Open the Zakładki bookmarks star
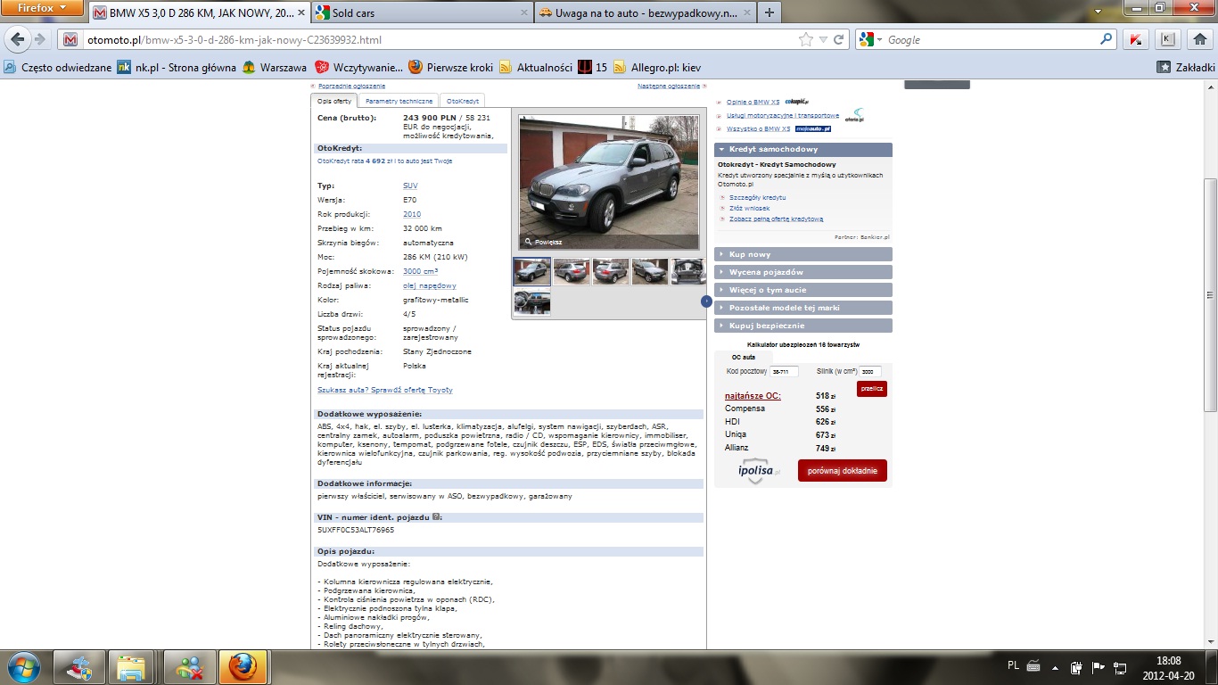The image size is (1218, 685). click(1164, 67)
